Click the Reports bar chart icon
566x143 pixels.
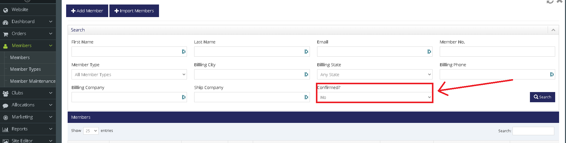[x=5, y=130]
